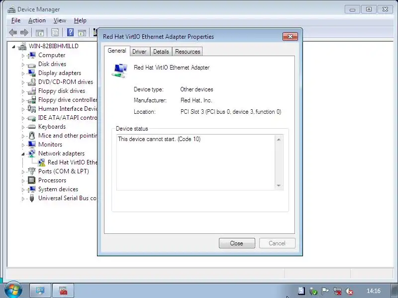Viewport: 398px width, 298px height.
Task: Click the Close button in Properties dialog
Action: (x=237, y=243)
